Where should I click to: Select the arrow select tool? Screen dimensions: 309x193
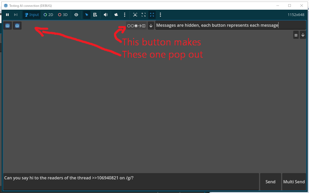(x=87, y=15)
